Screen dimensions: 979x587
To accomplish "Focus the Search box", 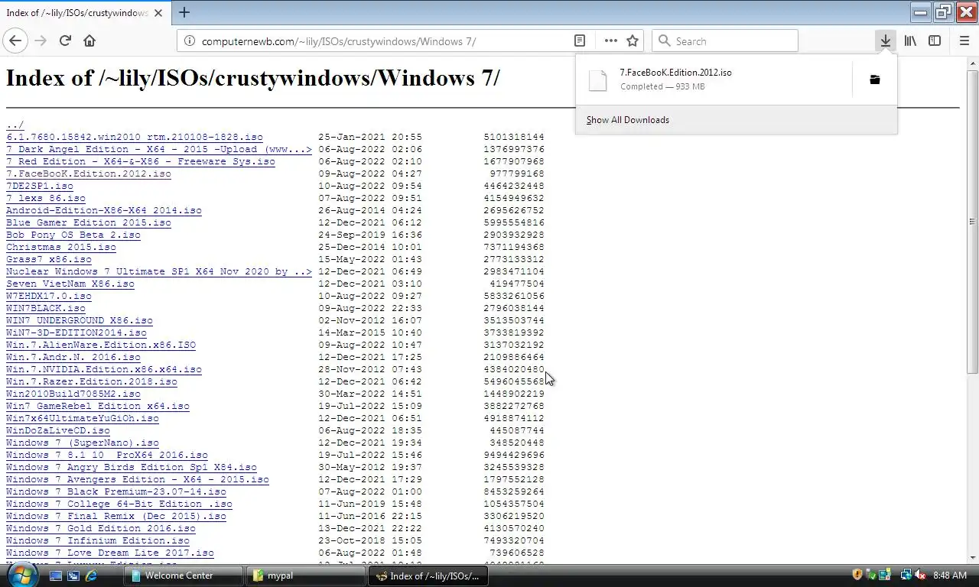I will click(724, 41).
